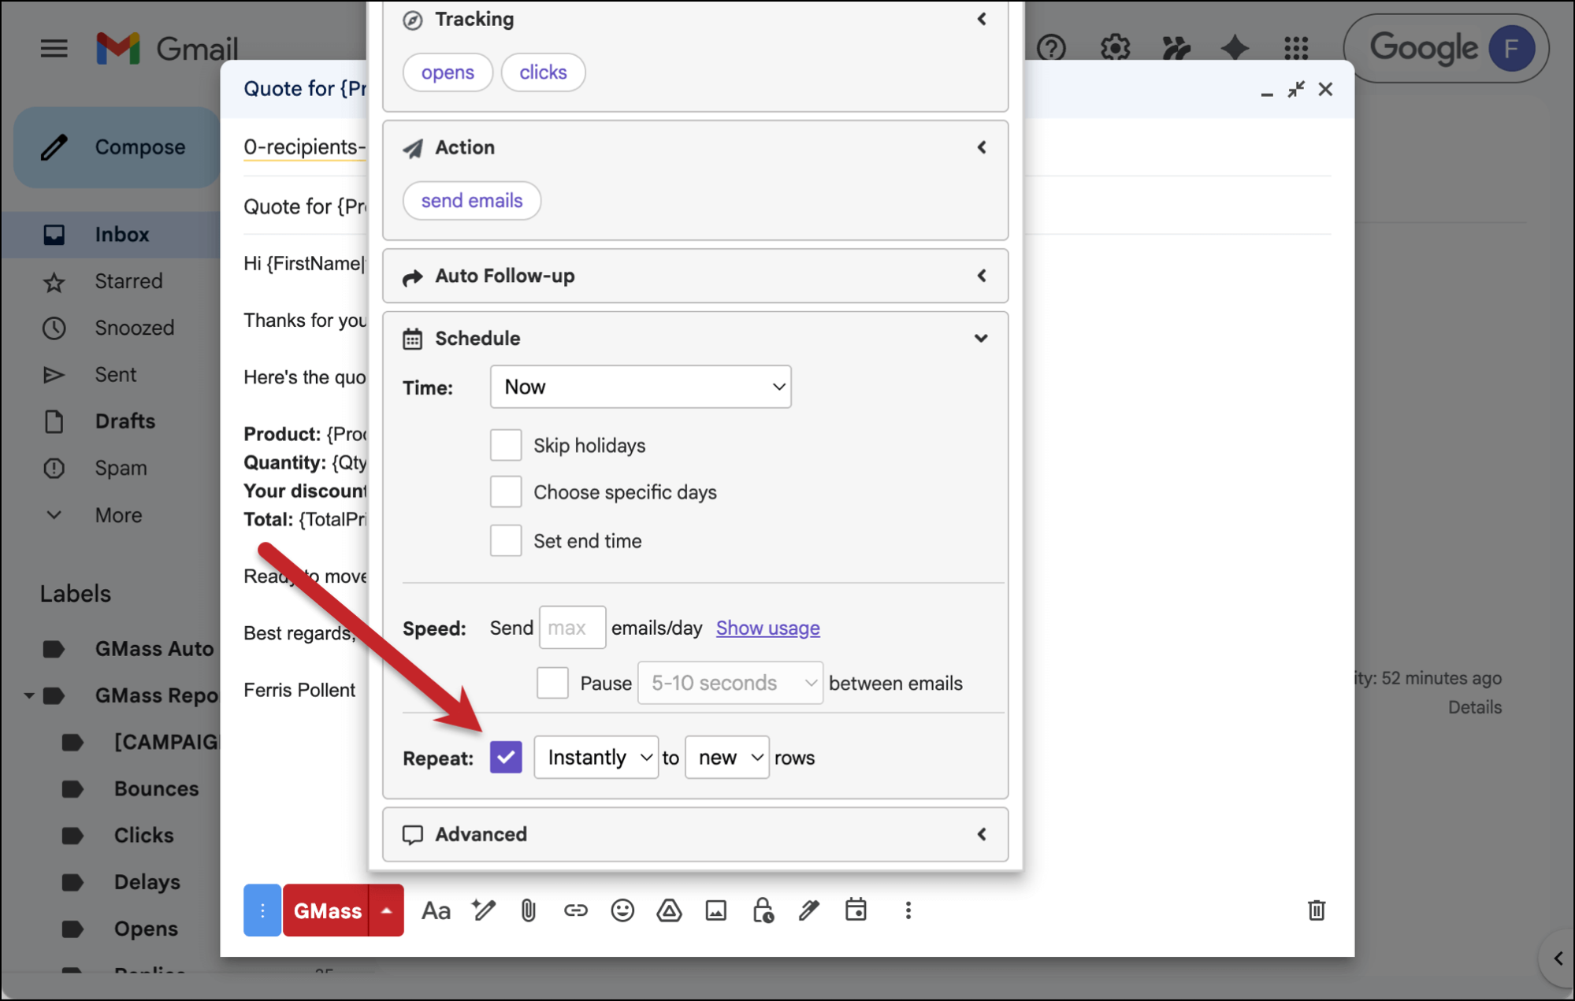Open the Time dropdown showing Now
Screen dimensions: 1575x1001
(x=641, y=387)
